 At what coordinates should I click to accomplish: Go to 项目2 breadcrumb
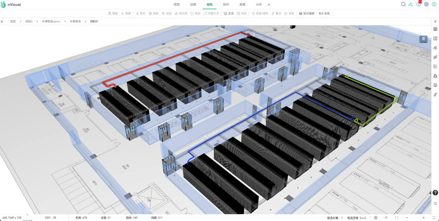(29, 21)
